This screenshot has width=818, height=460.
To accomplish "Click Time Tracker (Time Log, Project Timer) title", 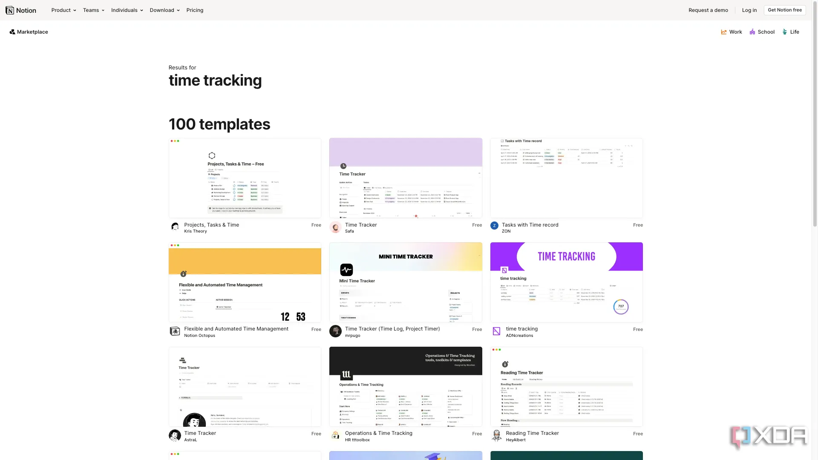I will tap(392, 329).
